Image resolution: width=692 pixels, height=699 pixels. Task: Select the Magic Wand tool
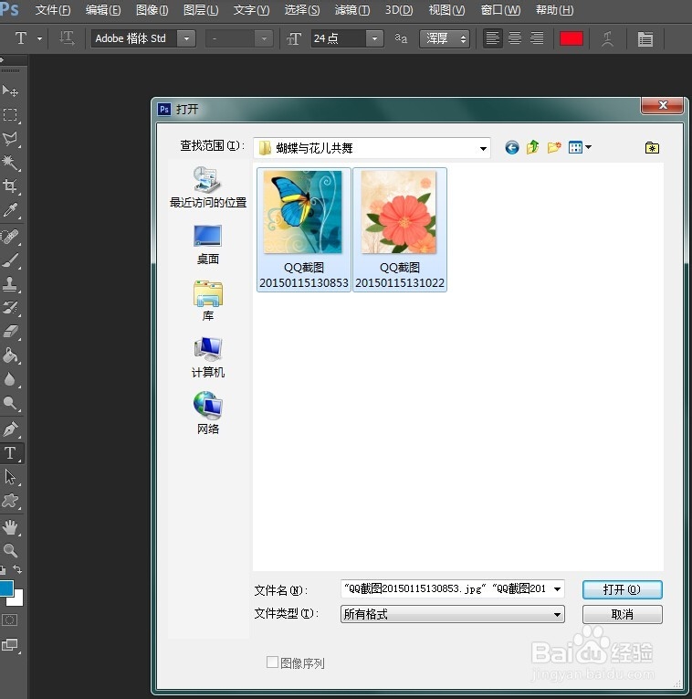(x=10, y=163)
